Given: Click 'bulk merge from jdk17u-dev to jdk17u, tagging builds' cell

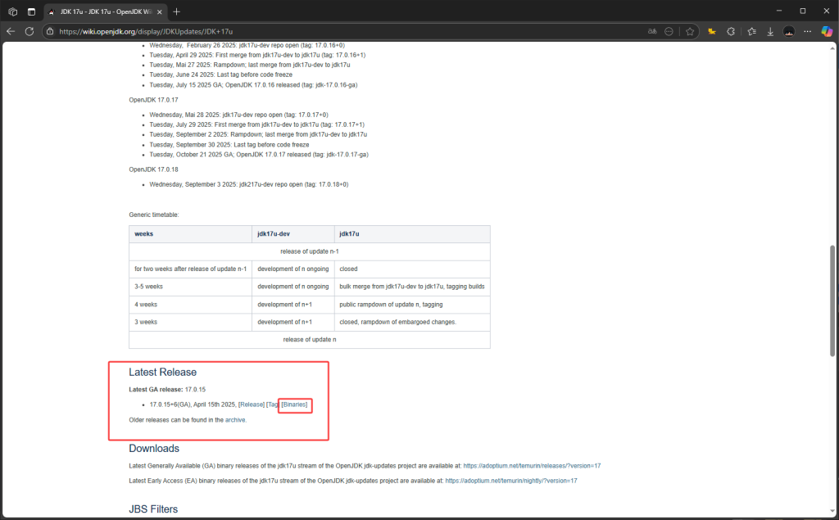Looking at the screenshot, I should [x=412, y=287].
